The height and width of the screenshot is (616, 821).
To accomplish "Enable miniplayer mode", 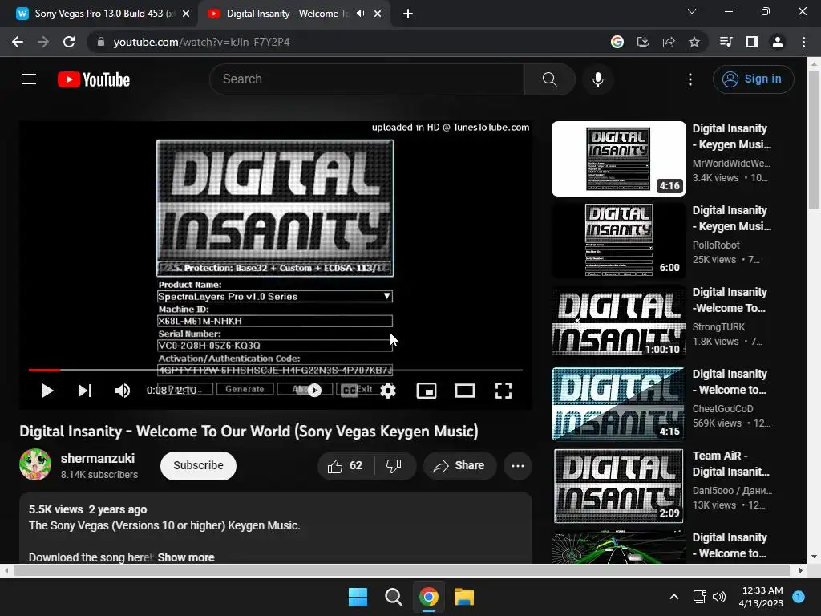I will [x=427, y=391].
